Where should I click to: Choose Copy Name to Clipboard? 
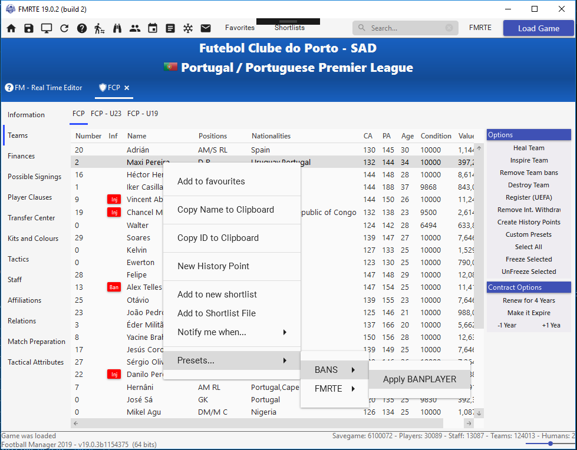click(x=232, y=210)
